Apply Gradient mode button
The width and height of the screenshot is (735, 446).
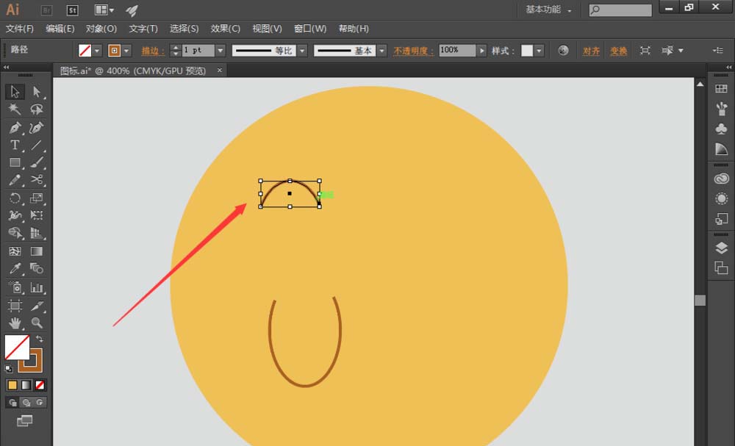26,385
